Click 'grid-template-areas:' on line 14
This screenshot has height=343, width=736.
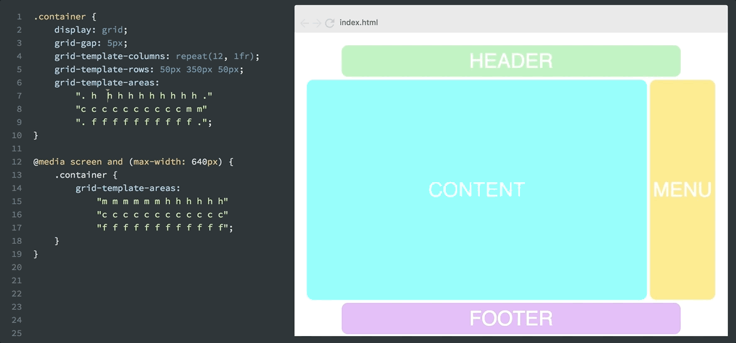coord(127,188)
